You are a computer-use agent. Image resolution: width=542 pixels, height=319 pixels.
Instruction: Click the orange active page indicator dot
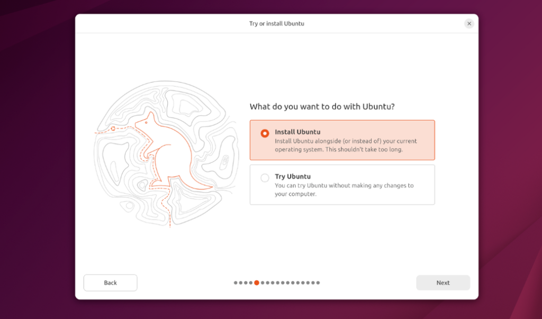[257, 282]
